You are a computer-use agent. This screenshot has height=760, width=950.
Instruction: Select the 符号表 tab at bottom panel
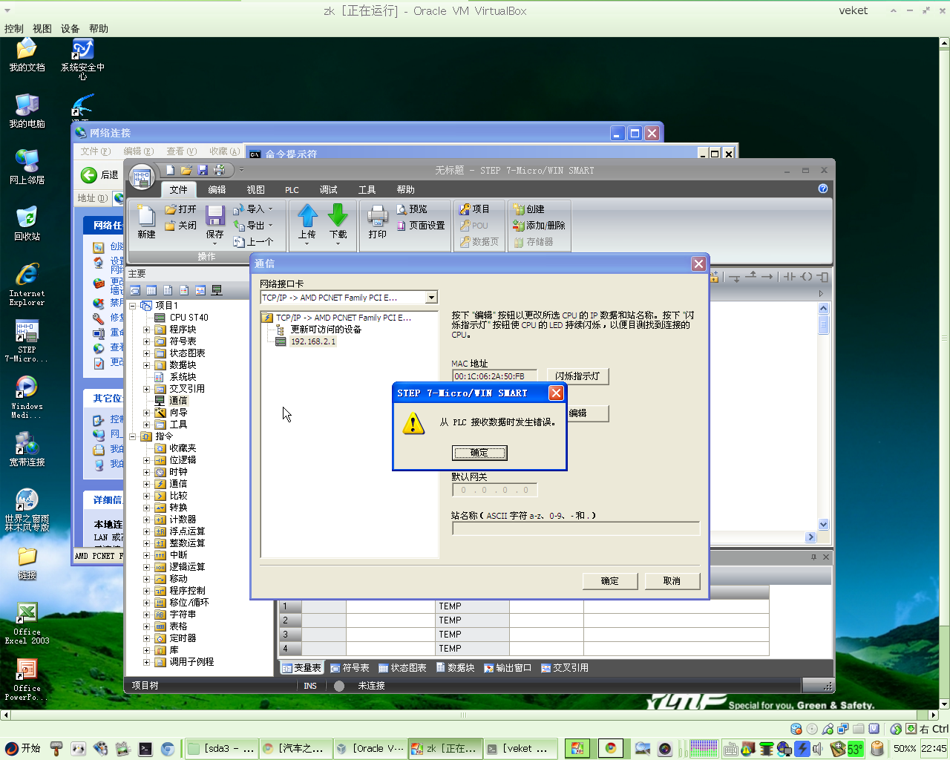pyautogui.click(x=350, y=668)
